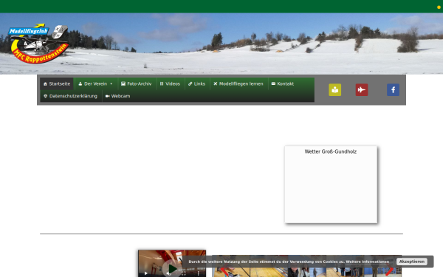Open the Webcam page
The image size is (443, 277).
click(x=118, y=96)
